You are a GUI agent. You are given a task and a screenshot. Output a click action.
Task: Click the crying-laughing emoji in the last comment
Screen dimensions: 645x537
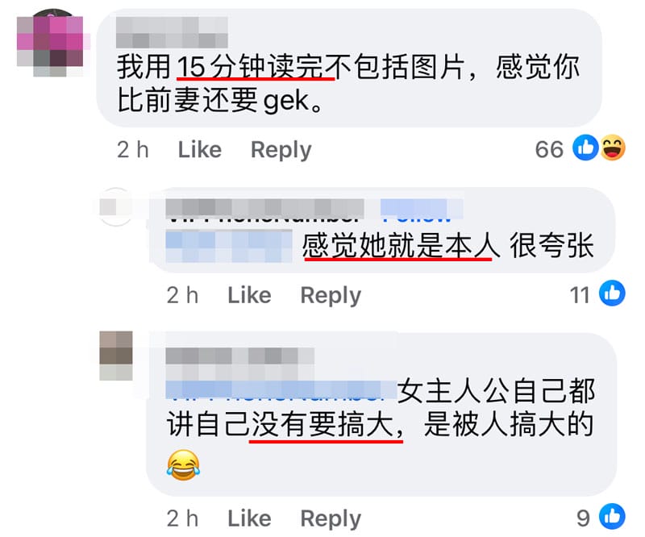(x=184, y=464)
